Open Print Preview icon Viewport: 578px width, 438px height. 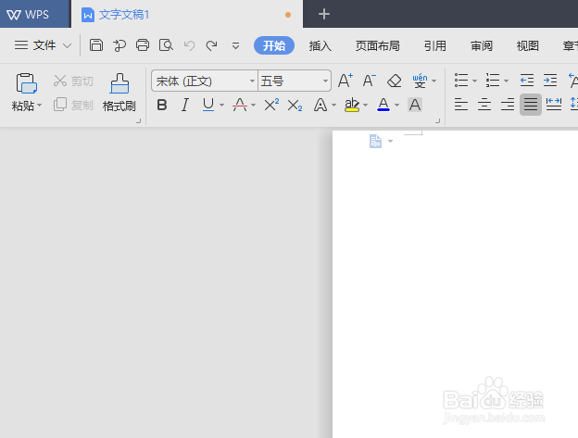coord(166,45)
